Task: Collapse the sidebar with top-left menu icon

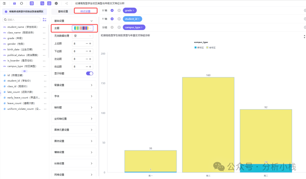Action: click(4, 3)
